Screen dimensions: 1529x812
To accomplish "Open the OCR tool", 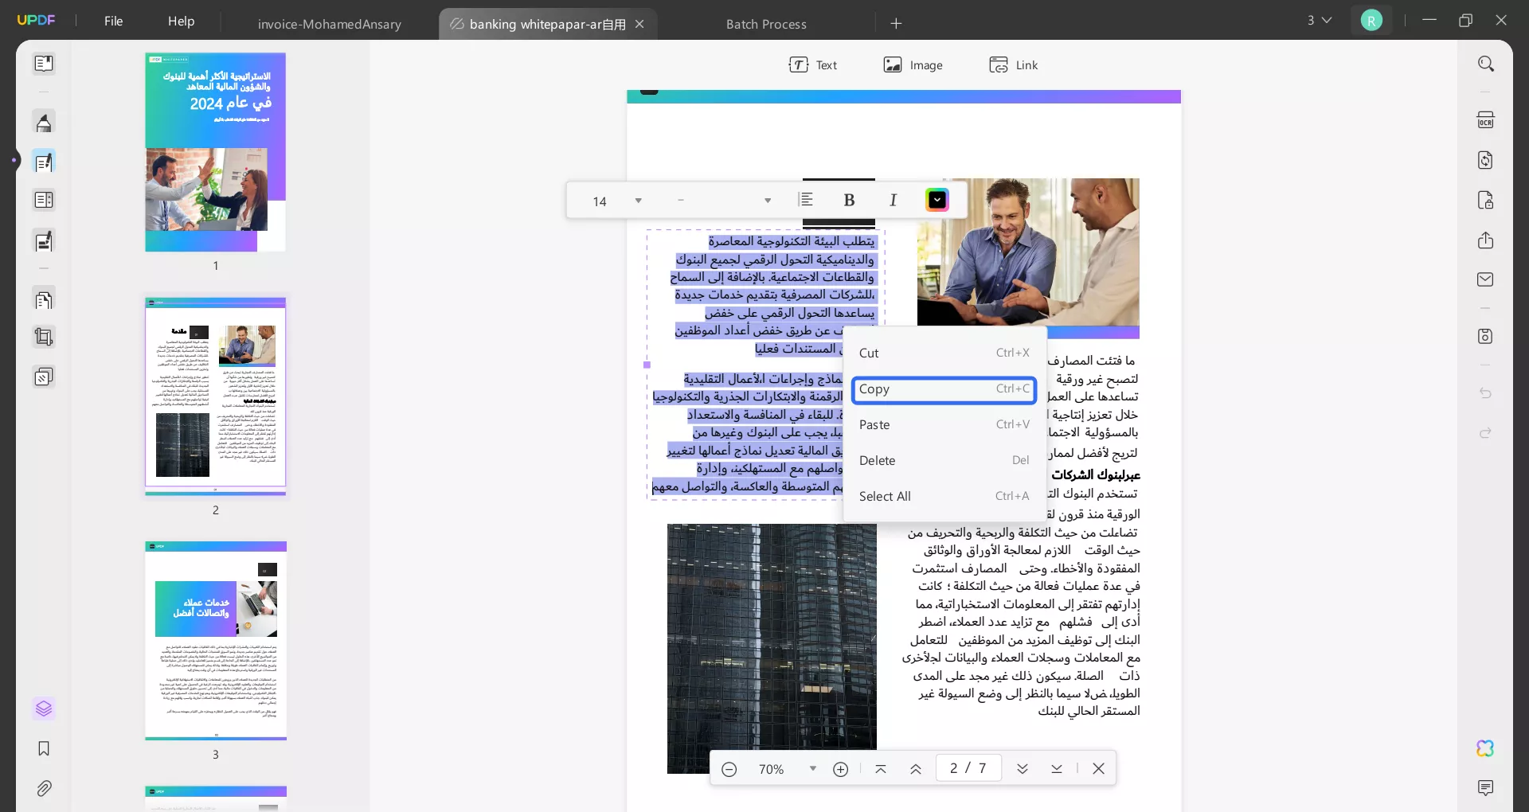I will [1487, 119].
